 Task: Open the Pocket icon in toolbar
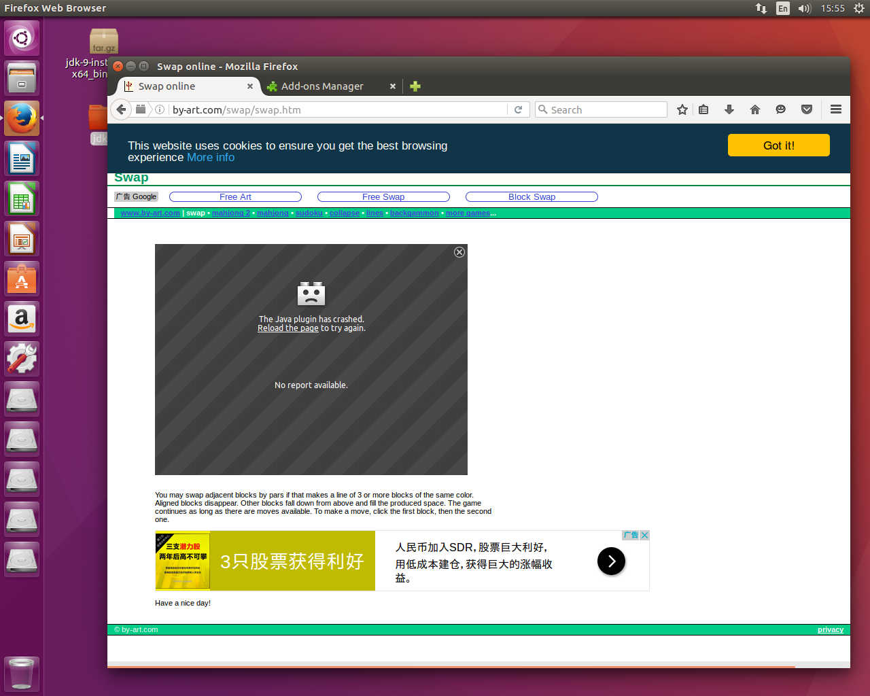coord(807,109)
